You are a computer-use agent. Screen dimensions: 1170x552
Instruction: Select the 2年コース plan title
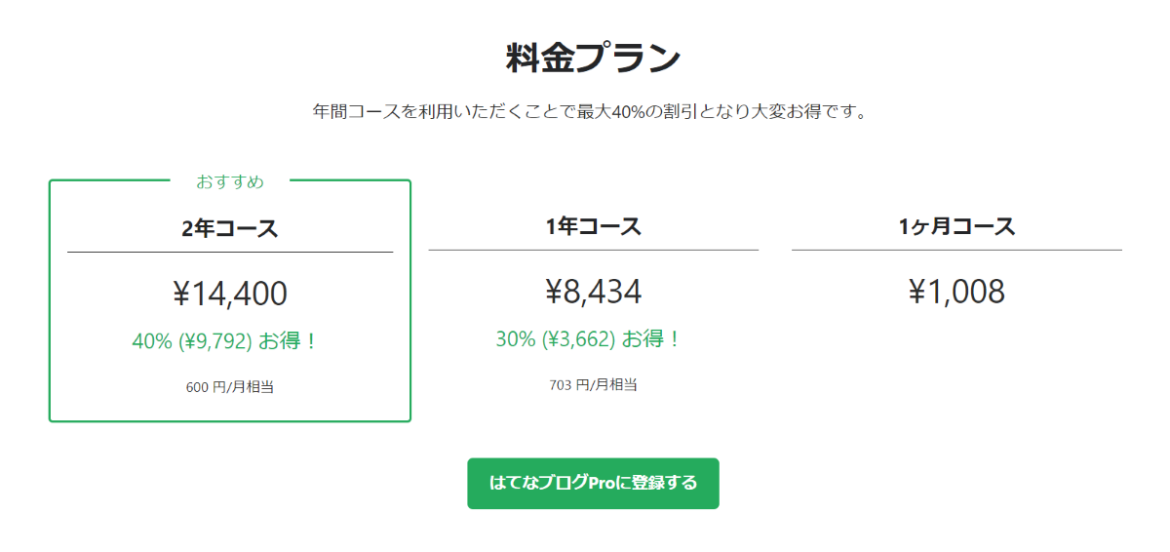point(230,228)
